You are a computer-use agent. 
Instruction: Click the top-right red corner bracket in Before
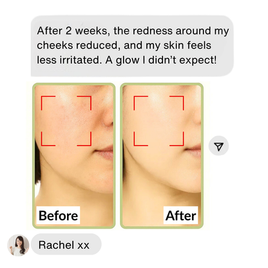pyautogui.click(x=84, y=103)
